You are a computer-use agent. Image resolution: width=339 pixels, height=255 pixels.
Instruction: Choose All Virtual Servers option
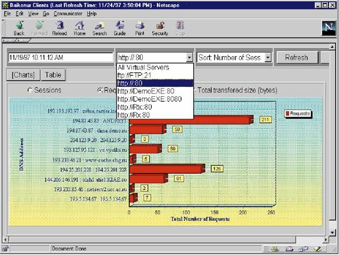pyautogui.click(x=155, y=67)
